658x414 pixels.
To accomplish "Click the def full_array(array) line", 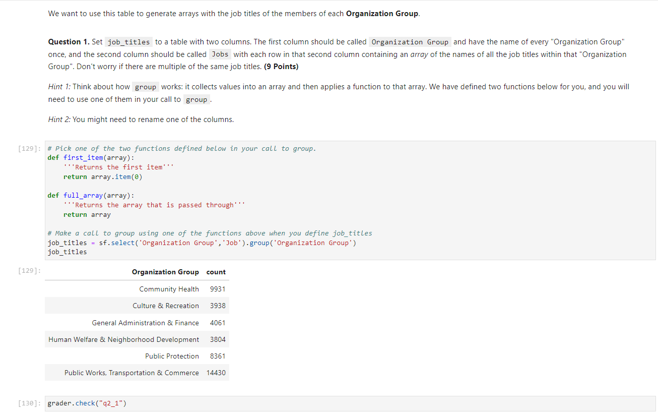I will (91, 196).
